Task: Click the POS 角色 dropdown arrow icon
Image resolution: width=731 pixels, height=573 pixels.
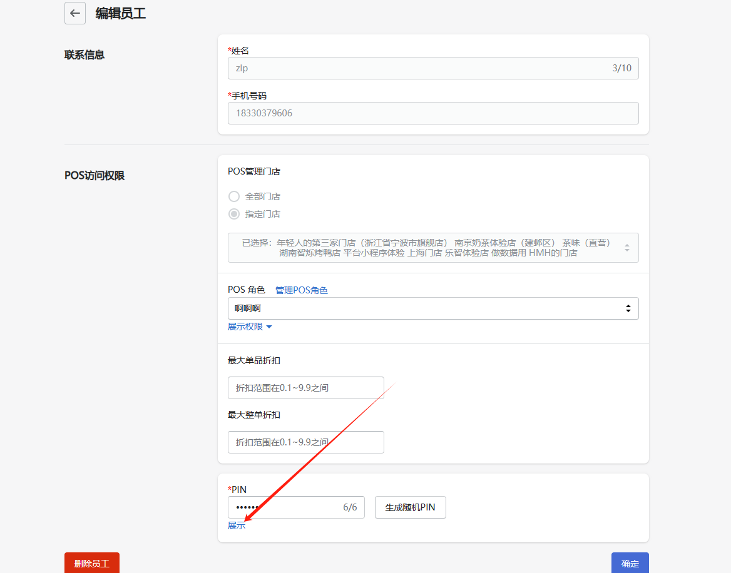Action: click(628, 308)
